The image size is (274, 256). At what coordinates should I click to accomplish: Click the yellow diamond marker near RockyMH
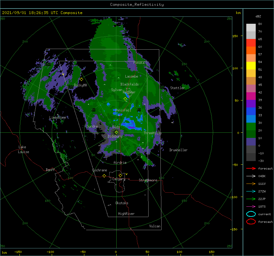(x=81, y=79)
